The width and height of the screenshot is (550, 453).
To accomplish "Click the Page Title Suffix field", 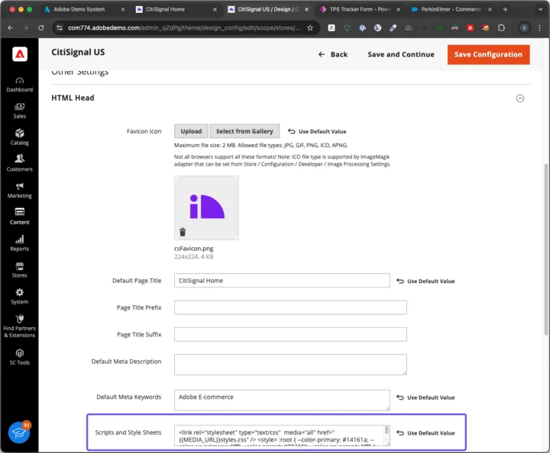I will click(290, 334).
